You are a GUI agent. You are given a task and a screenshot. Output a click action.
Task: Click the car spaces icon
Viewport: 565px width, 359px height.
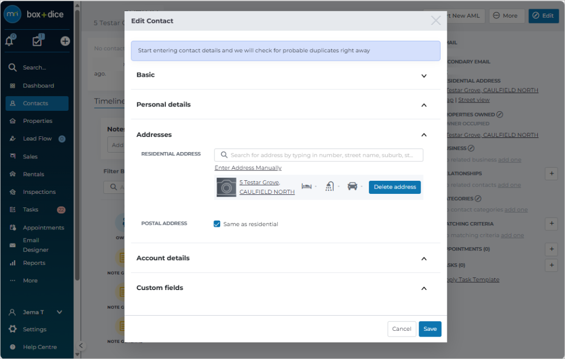(x=353, y=186)
